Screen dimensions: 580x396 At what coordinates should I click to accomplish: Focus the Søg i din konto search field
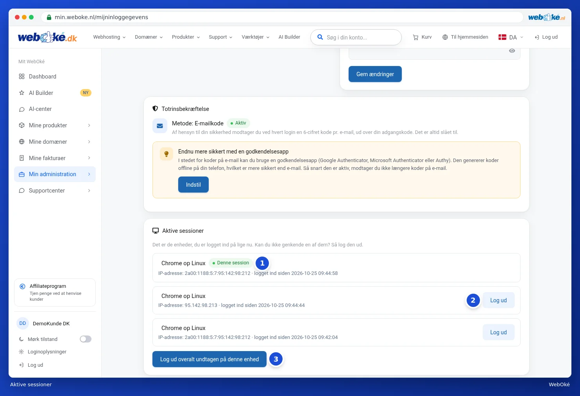pos(356,37)
